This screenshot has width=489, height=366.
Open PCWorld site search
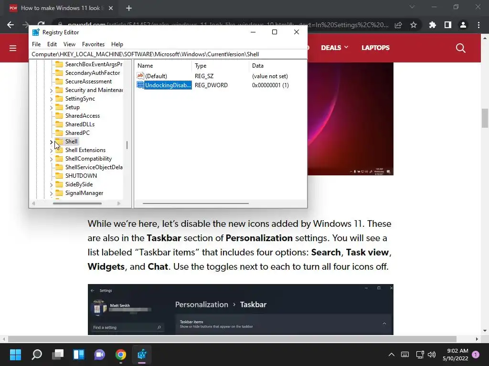[x=461, y=48]
